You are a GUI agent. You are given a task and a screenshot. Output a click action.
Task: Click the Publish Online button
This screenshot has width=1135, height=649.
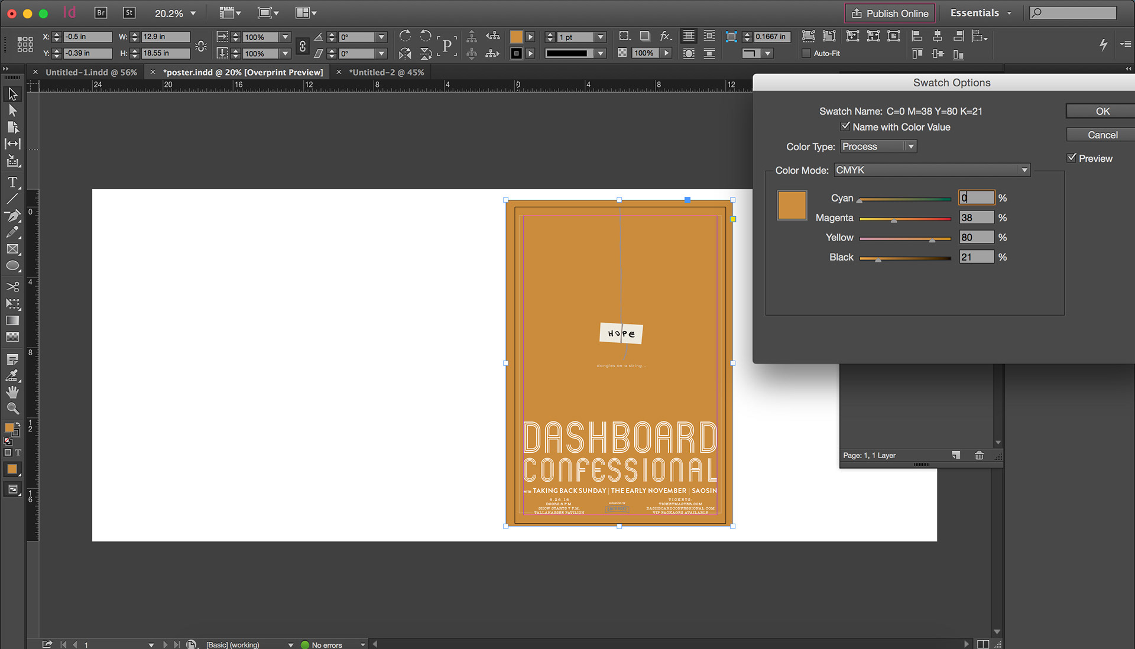[890, 13]
